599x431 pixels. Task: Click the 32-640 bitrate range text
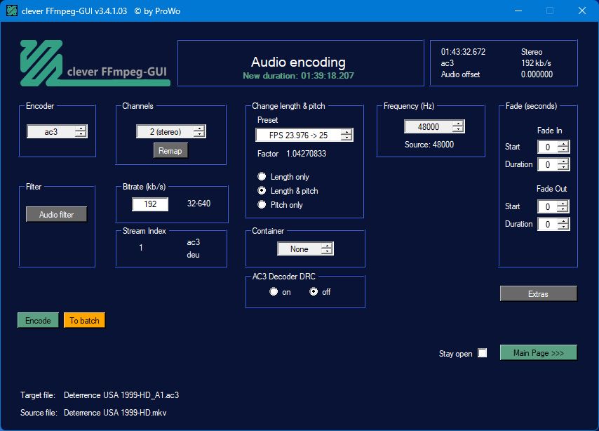(x=198, y=204)
